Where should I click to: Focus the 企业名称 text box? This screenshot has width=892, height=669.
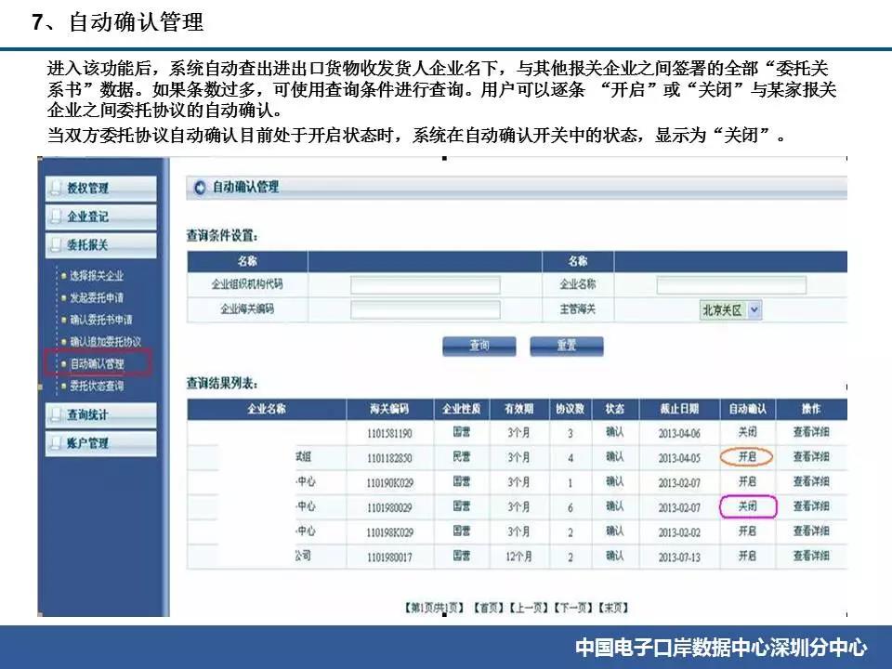click(x=730, y=285)
